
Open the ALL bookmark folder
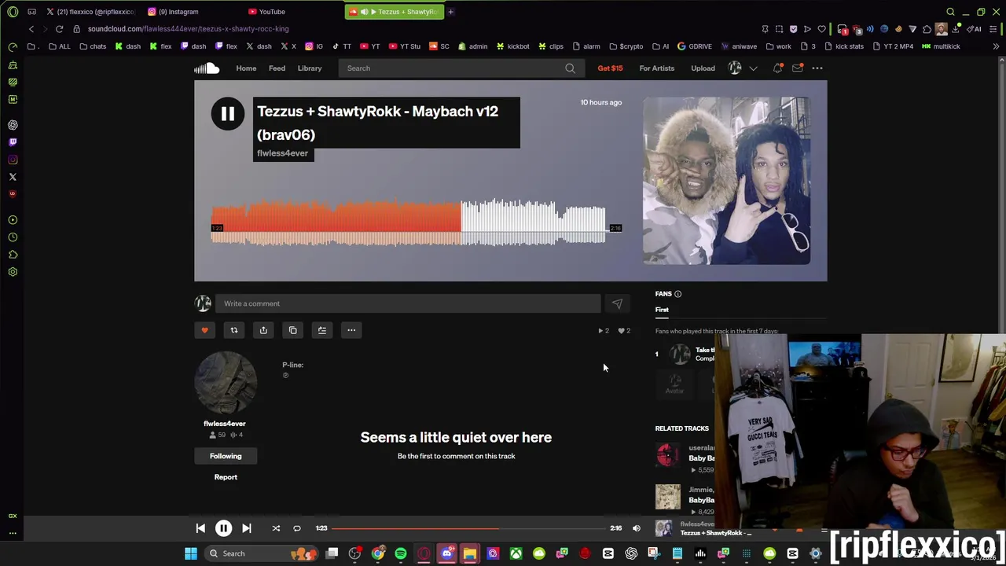[x=60, y=46]
